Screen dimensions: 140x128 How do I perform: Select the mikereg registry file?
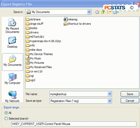[70, 19]
